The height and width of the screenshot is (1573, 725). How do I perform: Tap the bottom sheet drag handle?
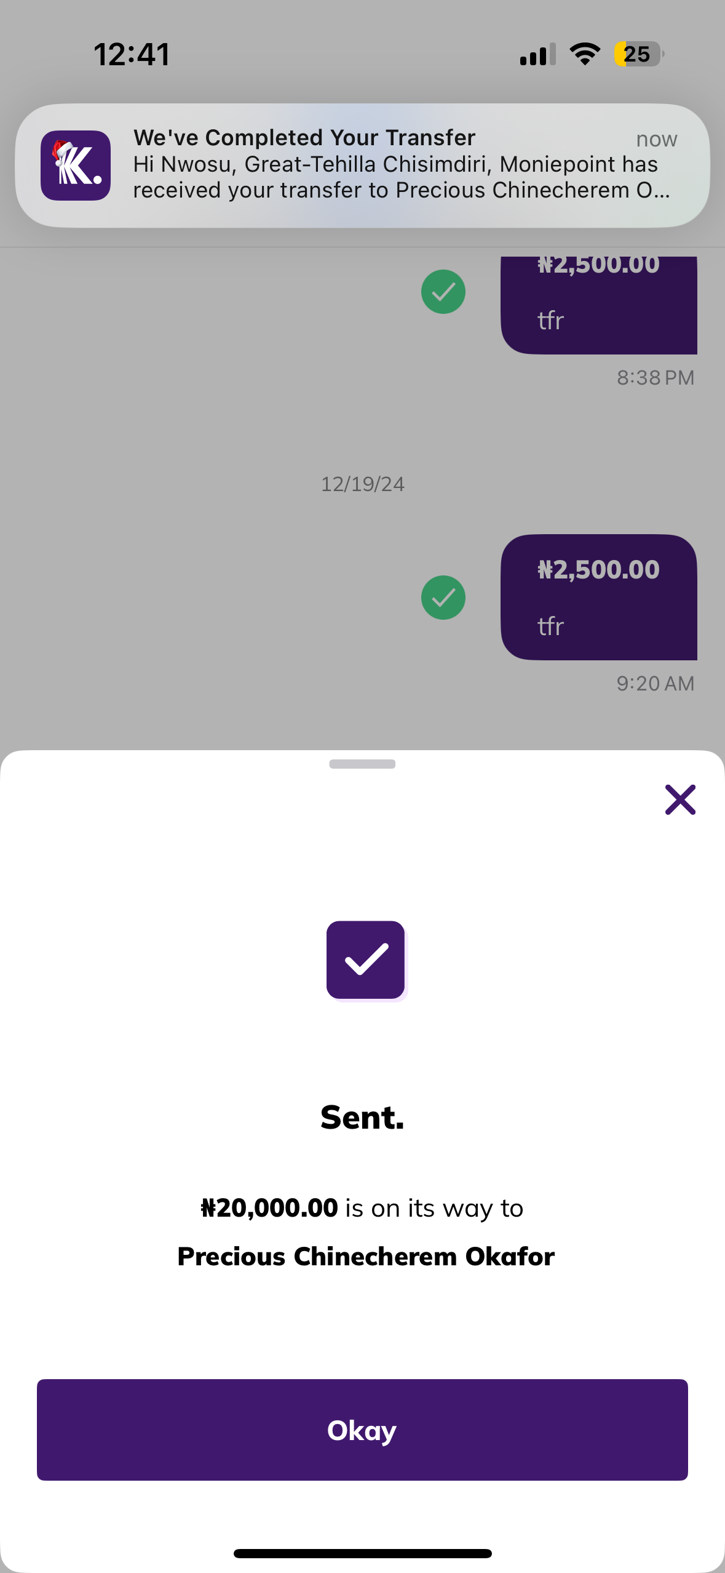[362, 764]
